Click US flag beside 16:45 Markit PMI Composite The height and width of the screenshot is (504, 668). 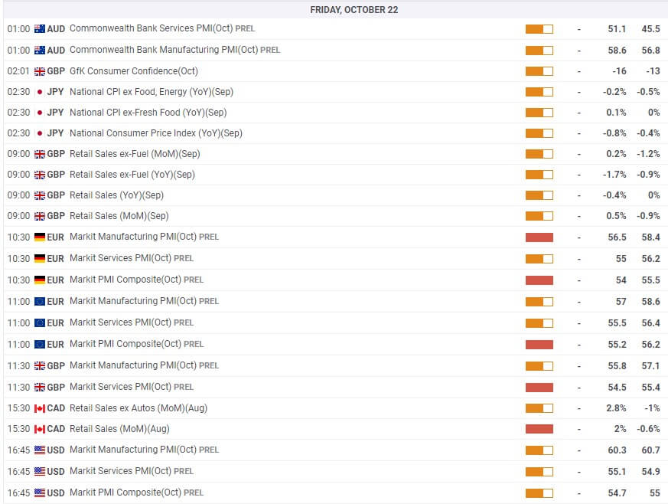pyautogui.click(x=40, y=493)
